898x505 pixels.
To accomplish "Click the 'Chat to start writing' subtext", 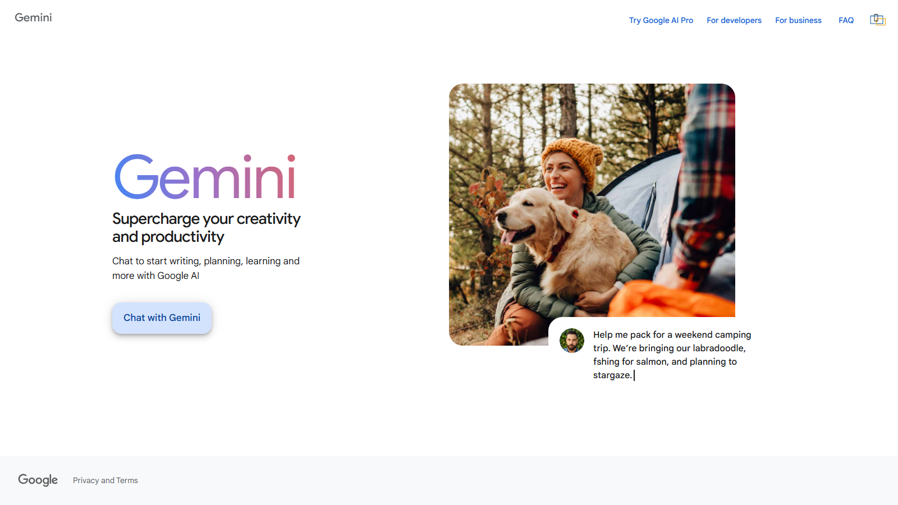I will tap(205, 268).
